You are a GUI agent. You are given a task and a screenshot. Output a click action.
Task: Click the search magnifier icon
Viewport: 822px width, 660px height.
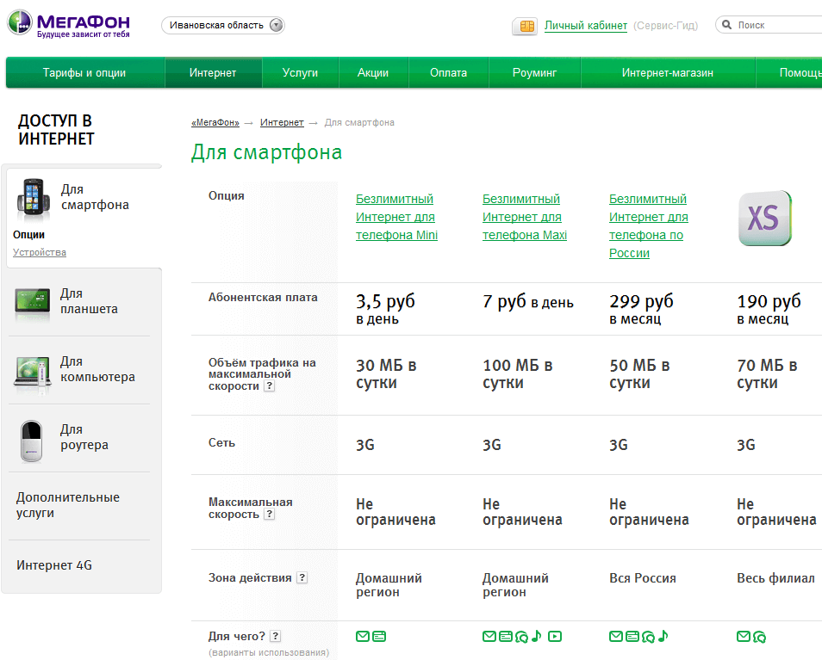pyautogui.click(x=726, y=25)
